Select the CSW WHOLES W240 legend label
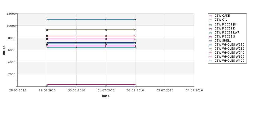This screenshot has height=115, width=261. 229,53
